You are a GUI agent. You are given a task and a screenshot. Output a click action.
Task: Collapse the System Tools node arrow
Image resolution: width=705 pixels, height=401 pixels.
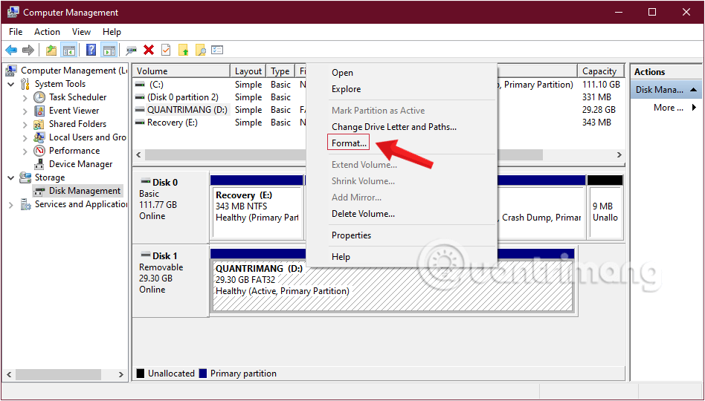tap(11, 84)
